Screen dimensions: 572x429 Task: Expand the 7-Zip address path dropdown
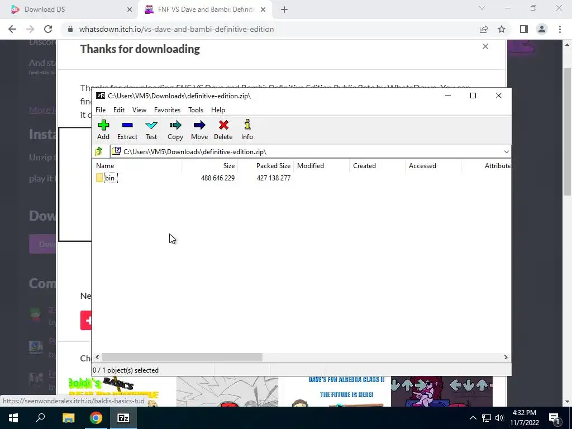click(506, 152)
